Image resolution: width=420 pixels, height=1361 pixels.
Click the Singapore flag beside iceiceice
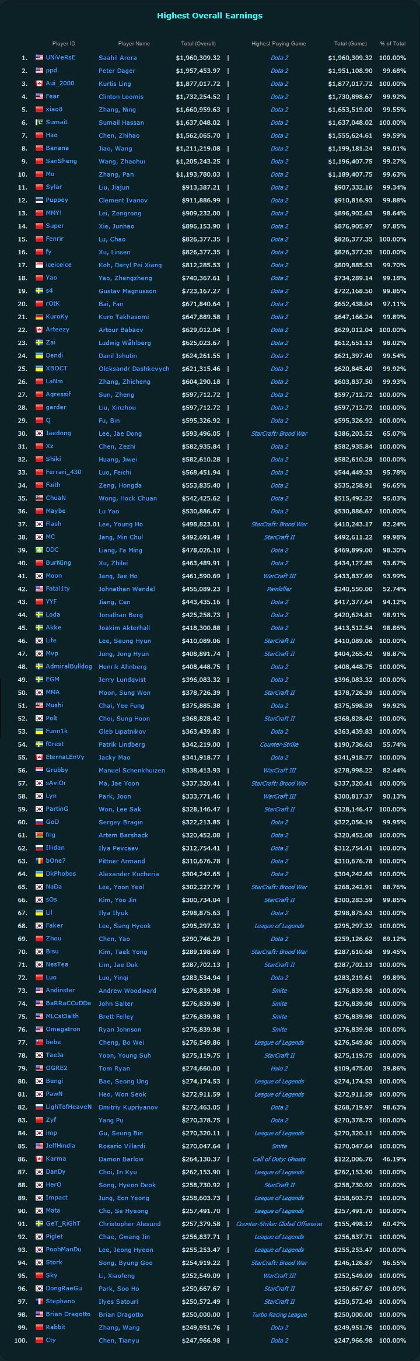tap(40, 265)
